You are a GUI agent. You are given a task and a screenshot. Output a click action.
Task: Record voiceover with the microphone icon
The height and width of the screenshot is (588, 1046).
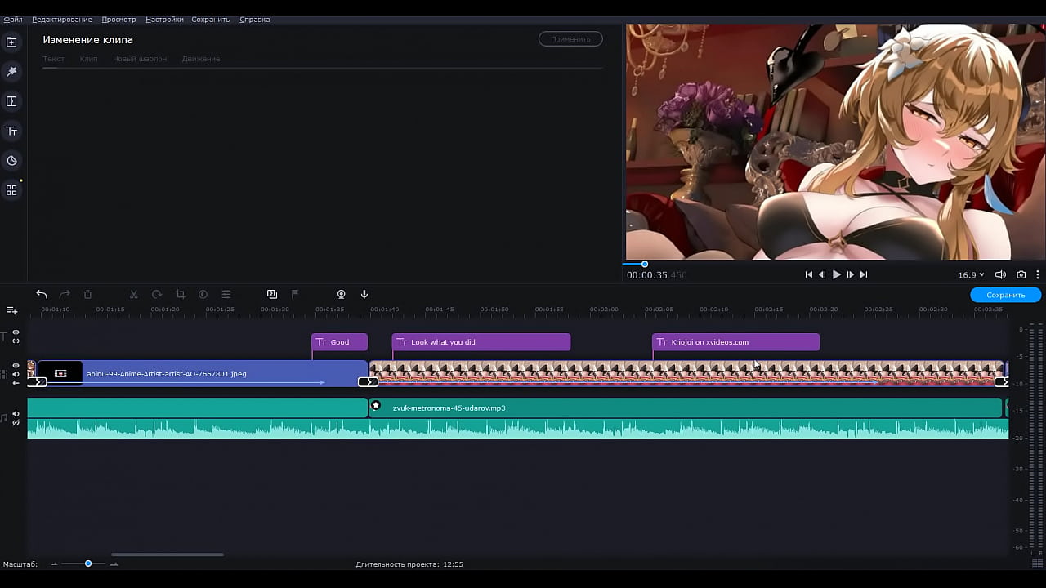364,294
